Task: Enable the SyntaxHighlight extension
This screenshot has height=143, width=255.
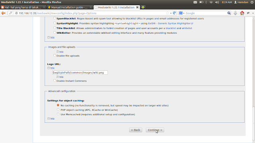Action: click(x=55, y=23)
